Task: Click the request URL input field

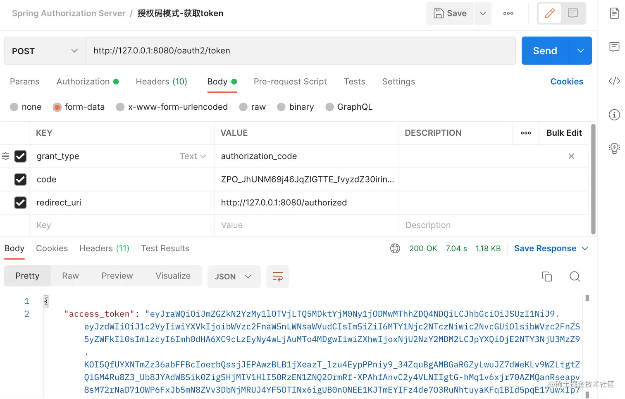Action: 301,50
